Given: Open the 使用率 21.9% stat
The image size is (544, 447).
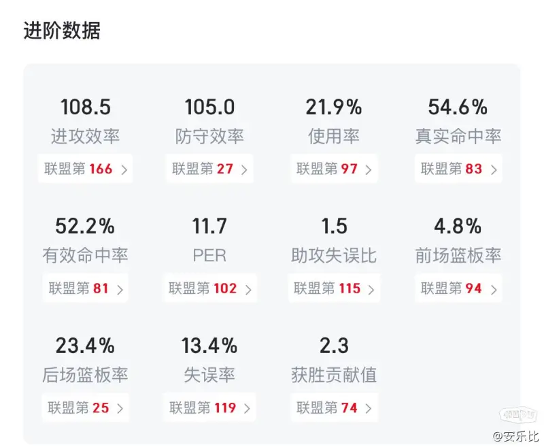Looking at the screenshot, I should point(334,107).
